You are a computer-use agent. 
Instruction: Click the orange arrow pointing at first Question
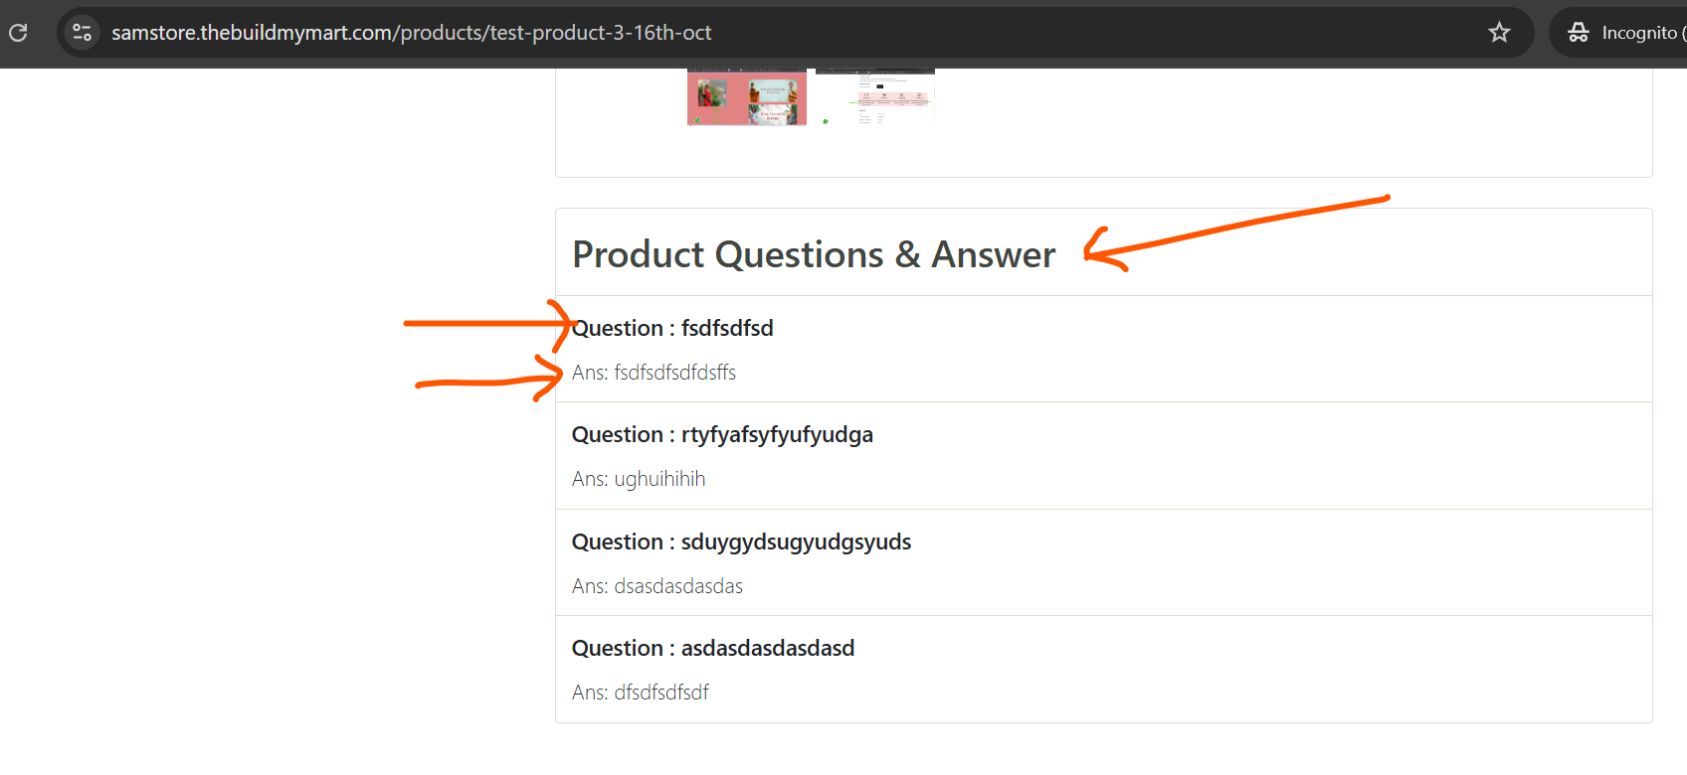(x=488, y=324)
